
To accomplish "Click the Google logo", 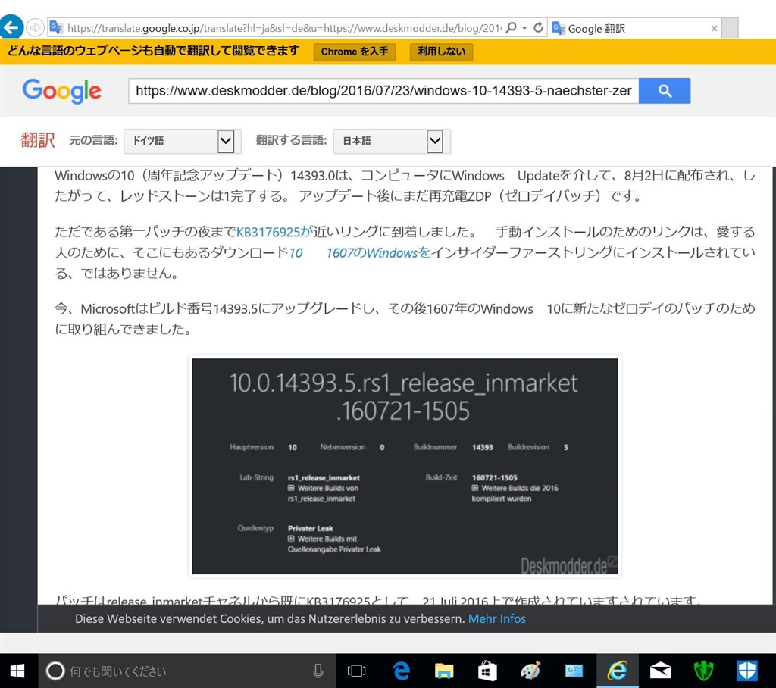I will click(x=62, y=91).
